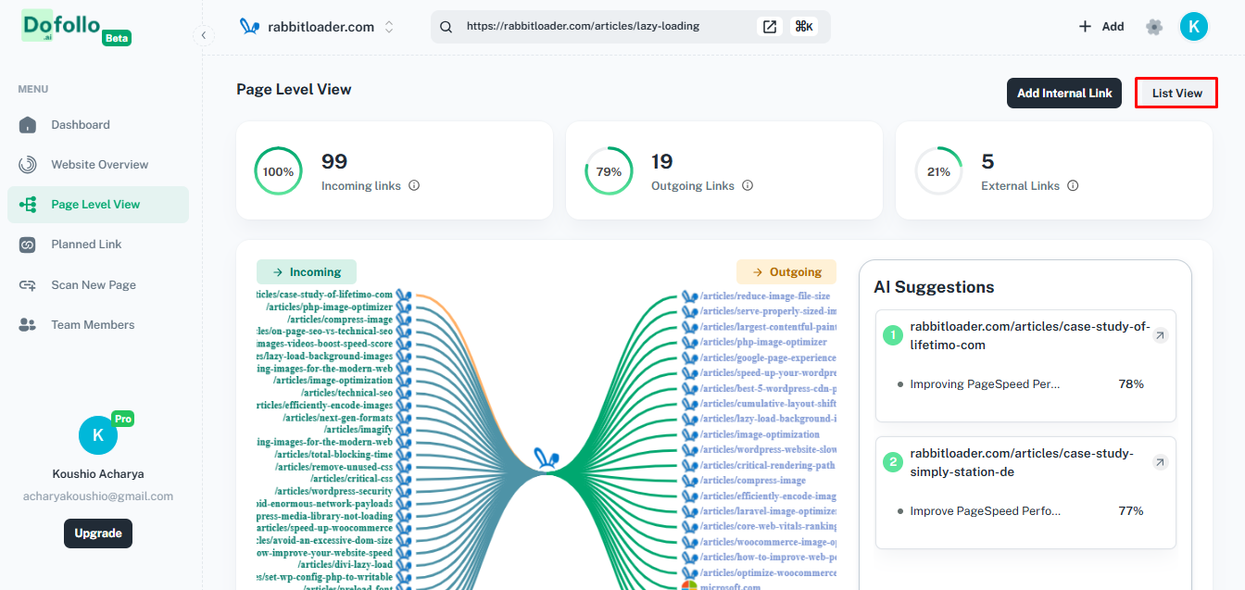
Task: Open rabbitloader.com/articles/case-study-of-lifetimo-com suggestion link
Action: point(1030,335)
